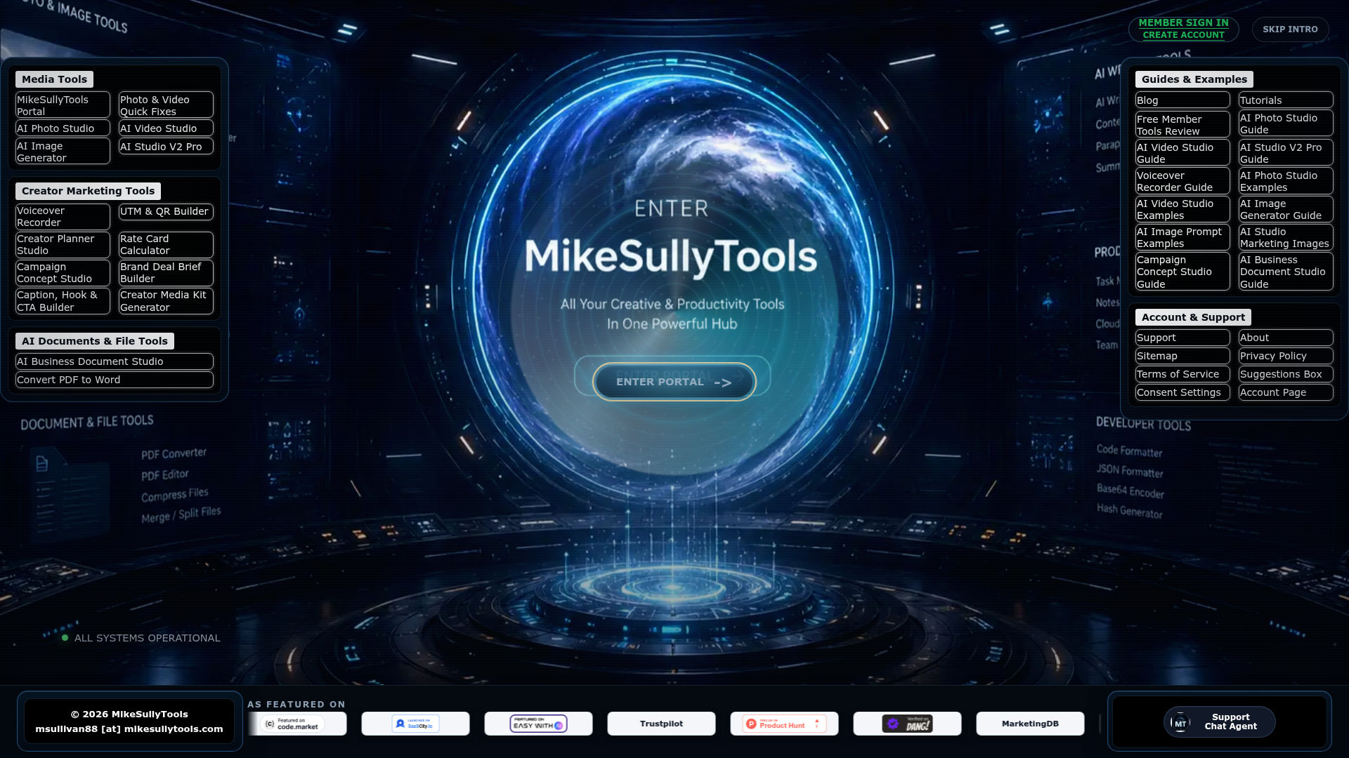
Task: Open AI Photo Studio Guide
Action: 1286,124
